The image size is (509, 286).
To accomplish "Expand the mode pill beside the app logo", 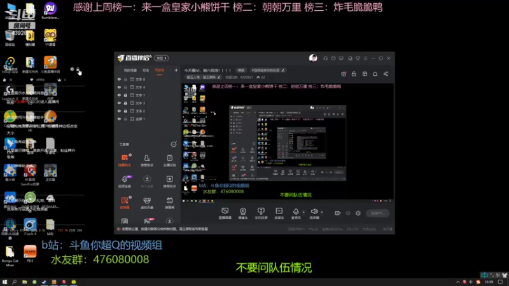I will tap(162, 58).
